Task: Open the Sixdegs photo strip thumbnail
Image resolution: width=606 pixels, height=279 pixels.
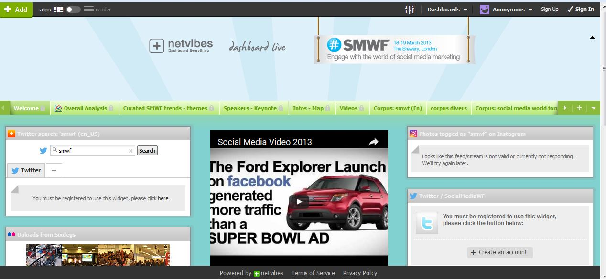Action: (98, 255)
